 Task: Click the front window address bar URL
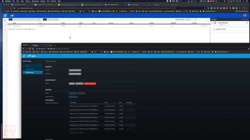[58, 49]
